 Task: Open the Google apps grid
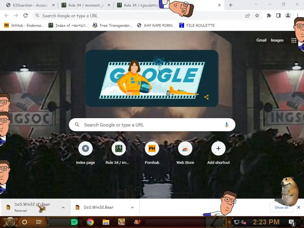pos(294,40)
